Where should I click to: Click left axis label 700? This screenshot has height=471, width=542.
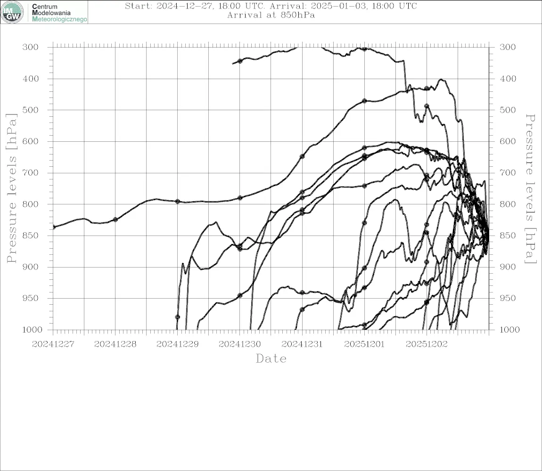point(31,173)
